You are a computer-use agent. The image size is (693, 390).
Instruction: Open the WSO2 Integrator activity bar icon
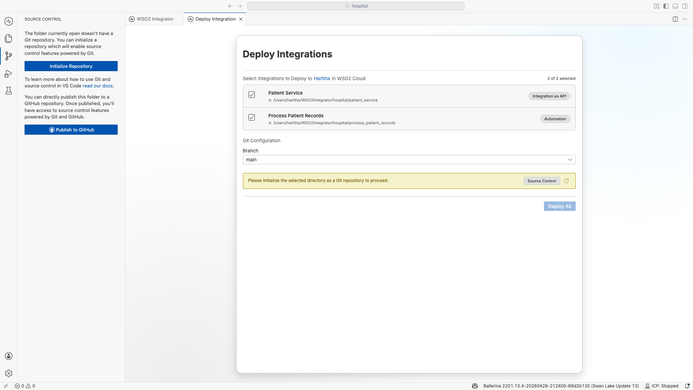[x=9, y=21]
